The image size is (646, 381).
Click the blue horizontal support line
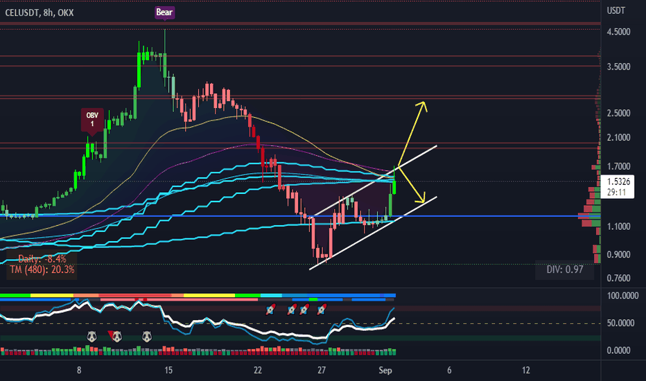(x=300, y=216)
